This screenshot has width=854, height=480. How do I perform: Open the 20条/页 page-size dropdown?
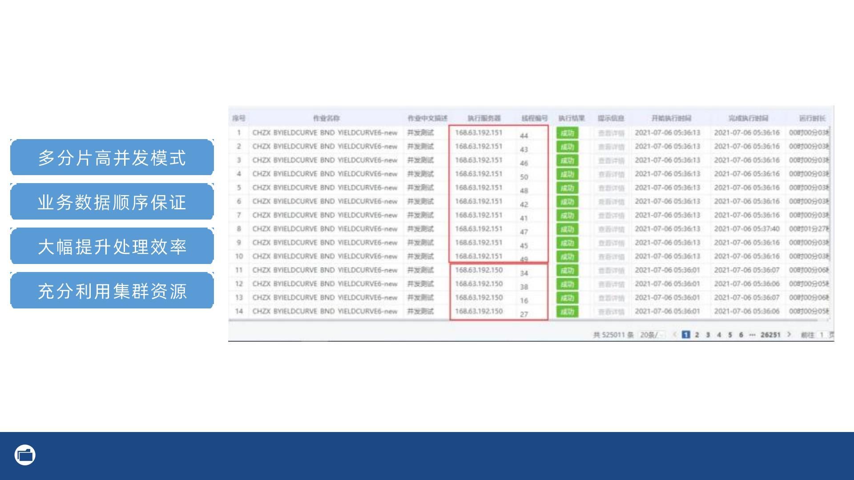651,335
